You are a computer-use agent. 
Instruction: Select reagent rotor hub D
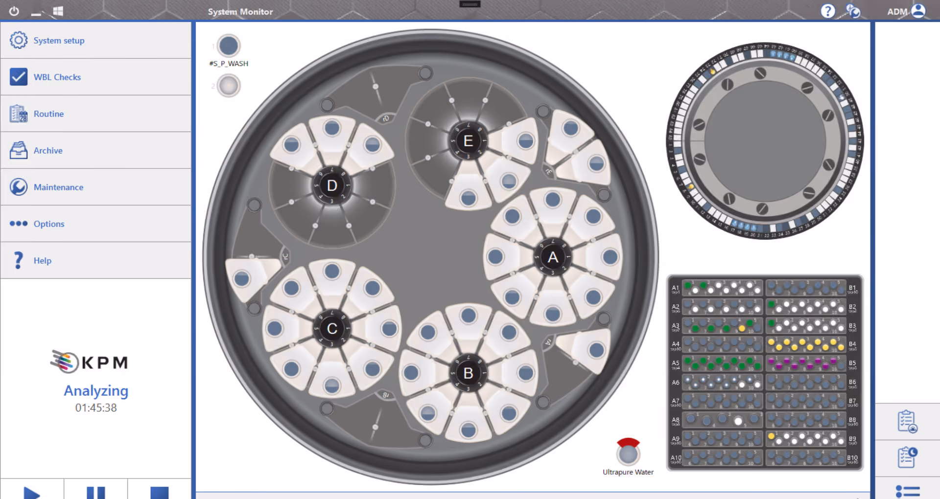click(x=332, y=185)
